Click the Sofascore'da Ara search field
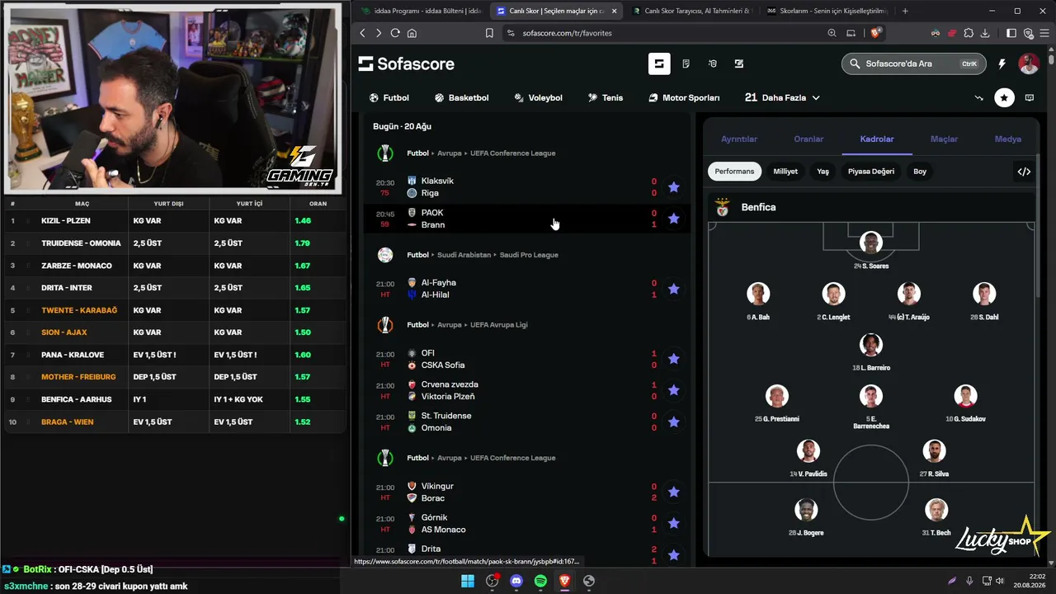The width and height of the screenshot is (1056, 594). point(913,64)
